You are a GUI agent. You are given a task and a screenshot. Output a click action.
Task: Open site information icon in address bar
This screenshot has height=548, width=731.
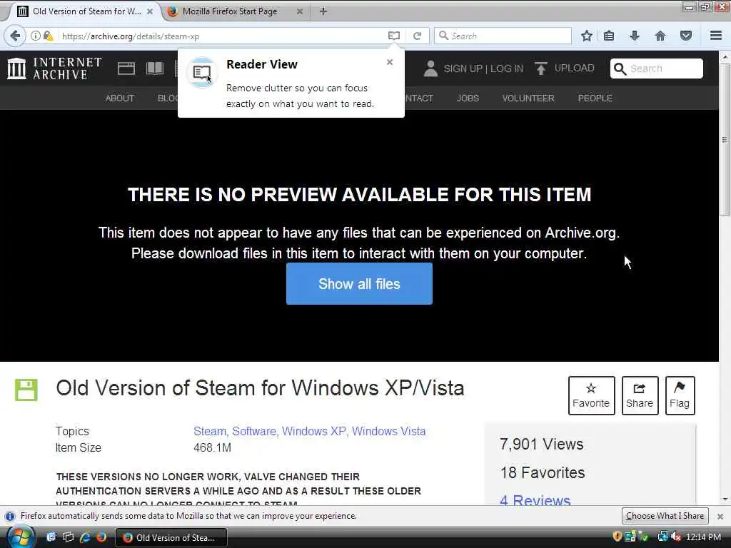coord(36,36)
